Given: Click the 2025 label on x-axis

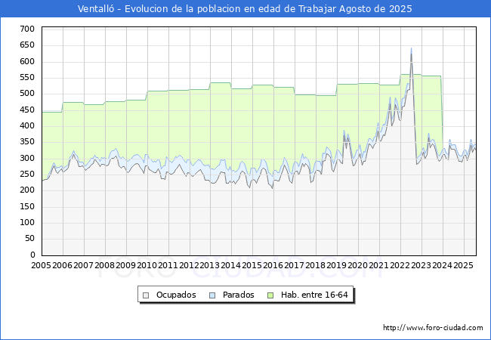Looking at the screenshot, I should tap(464, 265).
